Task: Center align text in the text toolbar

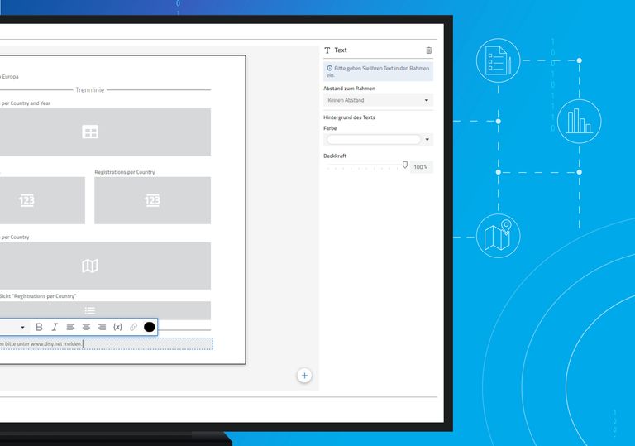Action: click(86, 327)
